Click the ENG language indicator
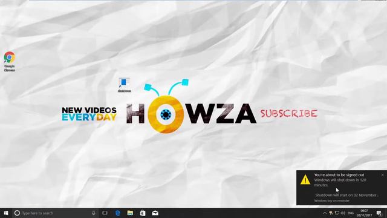This screenshot has width=387, height=218. pos(351,213)
